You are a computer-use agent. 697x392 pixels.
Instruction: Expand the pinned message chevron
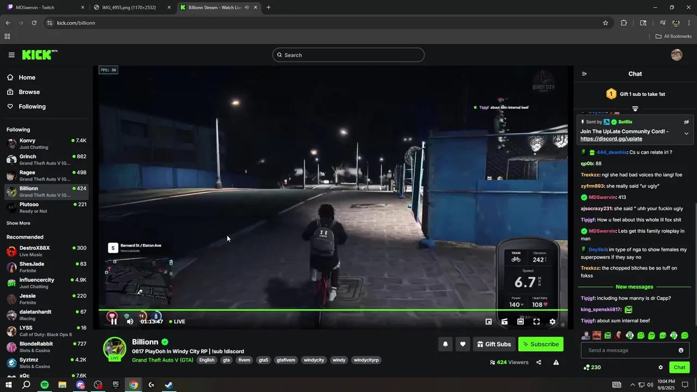click(x=686, y=134)
